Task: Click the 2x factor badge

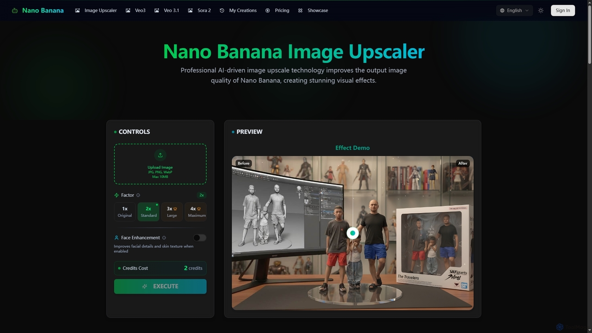Action: (x=202, y=195)
